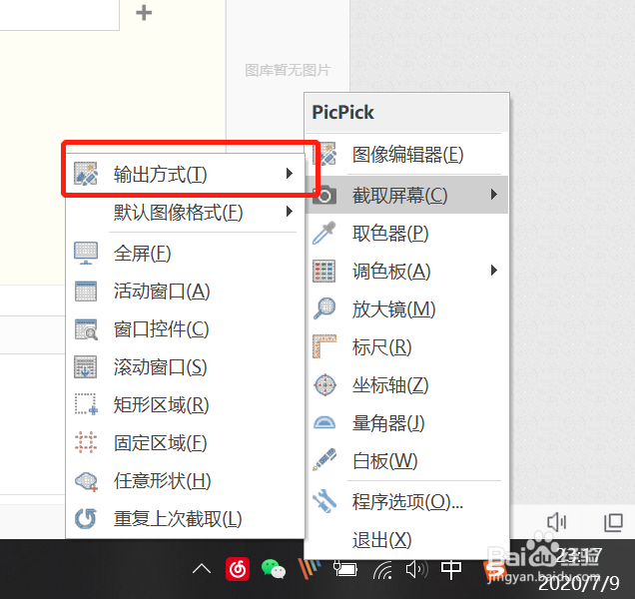Image resolution: width=635 pixels, height=599 pixels.
Task: Select 量角器(J) menu entry
Action: click(x=407, y=423)
